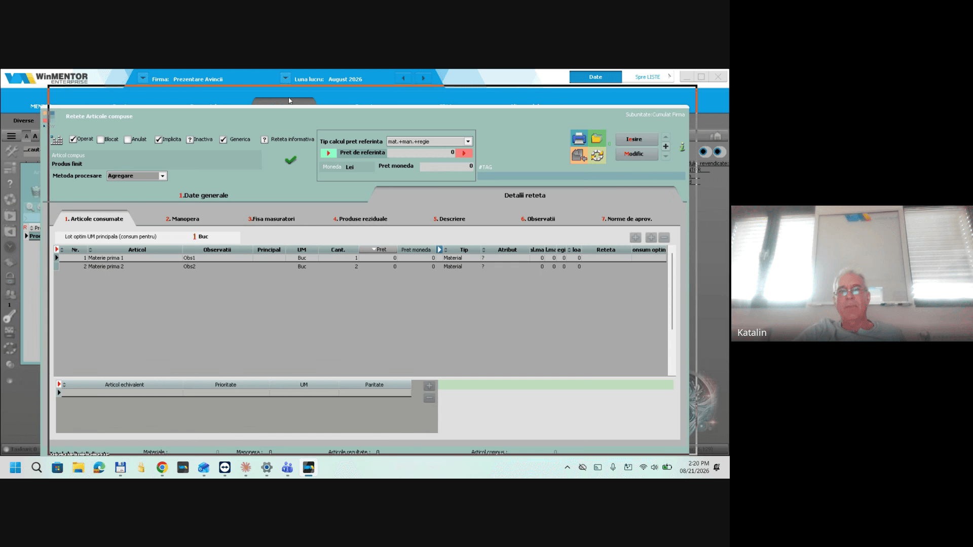Click the minus button beside equivalent articles grid
973x547 pixels.
point(429,398)
